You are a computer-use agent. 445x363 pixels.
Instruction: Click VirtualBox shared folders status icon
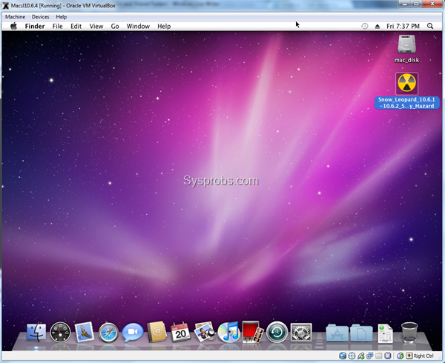coord(378,356)
